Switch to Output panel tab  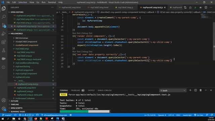pos(91,90)
